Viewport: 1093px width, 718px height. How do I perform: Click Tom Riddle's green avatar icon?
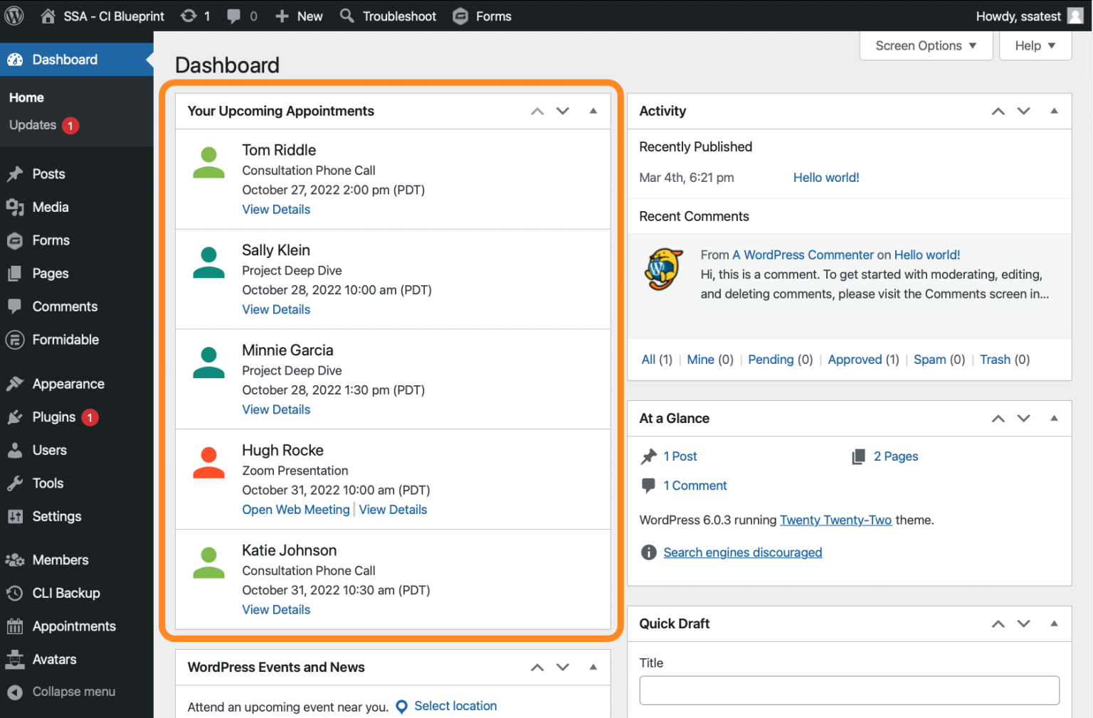pos(208,163)
